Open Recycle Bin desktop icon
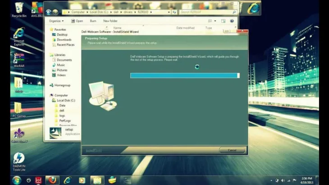The width and height of the screenshot is (329, 185). coord(18,9)
